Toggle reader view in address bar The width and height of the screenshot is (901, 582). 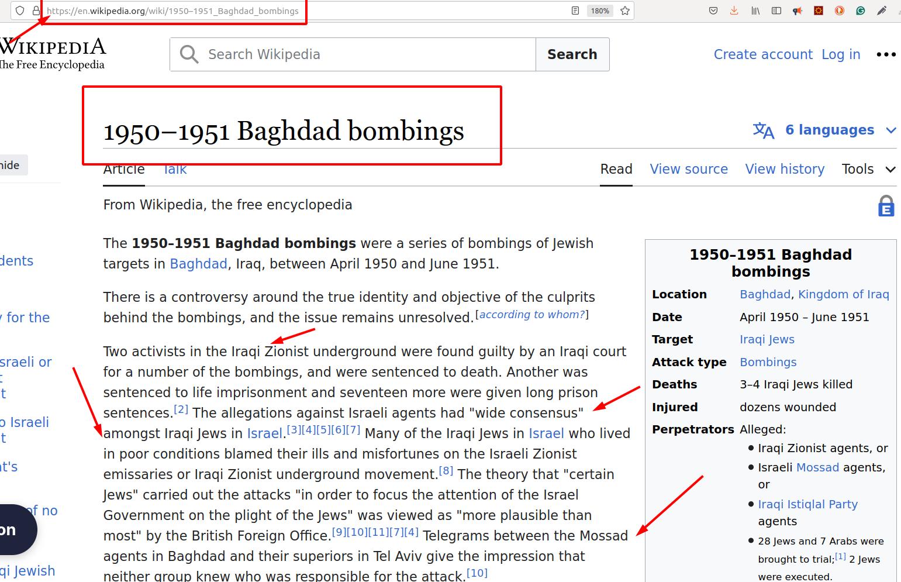[575, 11]
